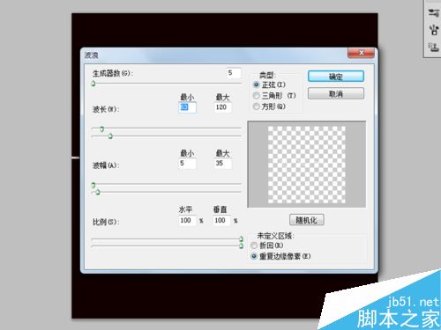Click the vertical 比例 slider thumb
441x330 pixels.
[x=241, y=246]
